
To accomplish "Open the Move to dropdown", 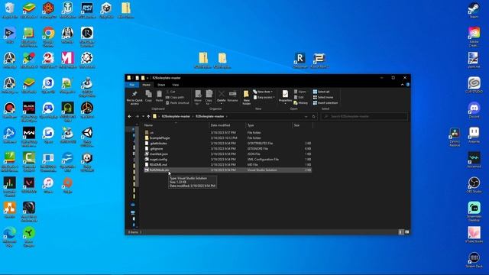I will [x=198, y=97].
